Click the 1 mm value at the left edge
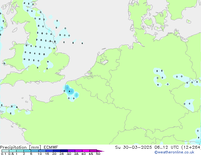Image resolution: width=201 pixels, height=155 pixels. (2, 28)
